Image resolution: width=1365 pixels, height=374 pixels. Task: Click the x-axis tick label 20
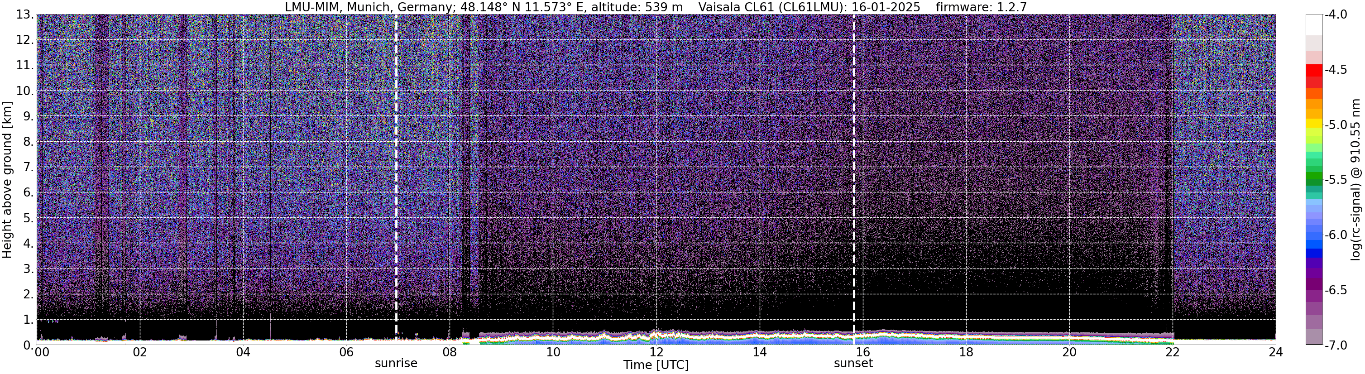point(1069,352)
